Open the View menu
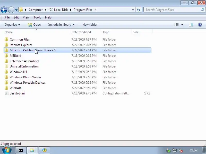Viewport: 206px width, 154px height. [26, 17]
